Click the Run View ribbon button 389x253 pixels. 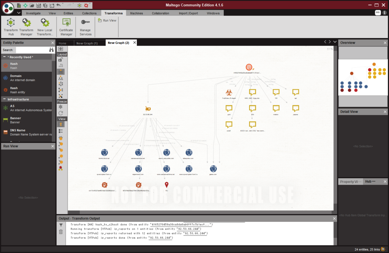click(x=107, y=21)
